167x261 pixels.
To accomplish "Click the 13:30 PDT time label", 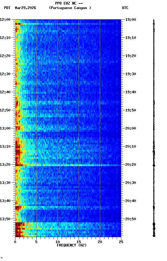I will point(5,183).
